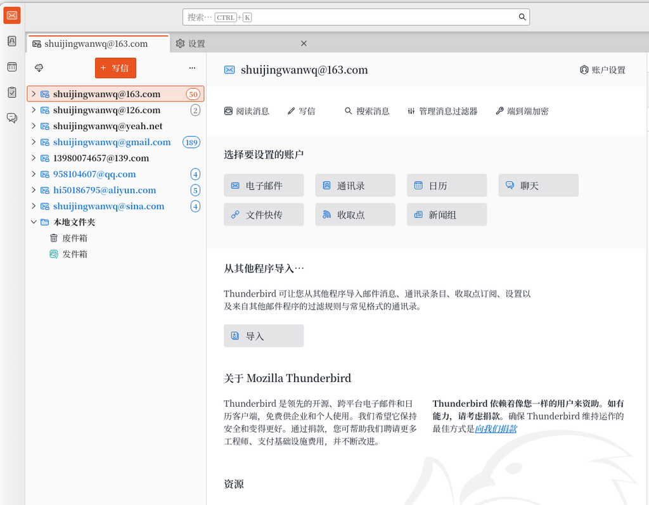The height and width of the screenshot is (505, 649).
Task: Click the orange 写信 compose button
Action: 115,68
